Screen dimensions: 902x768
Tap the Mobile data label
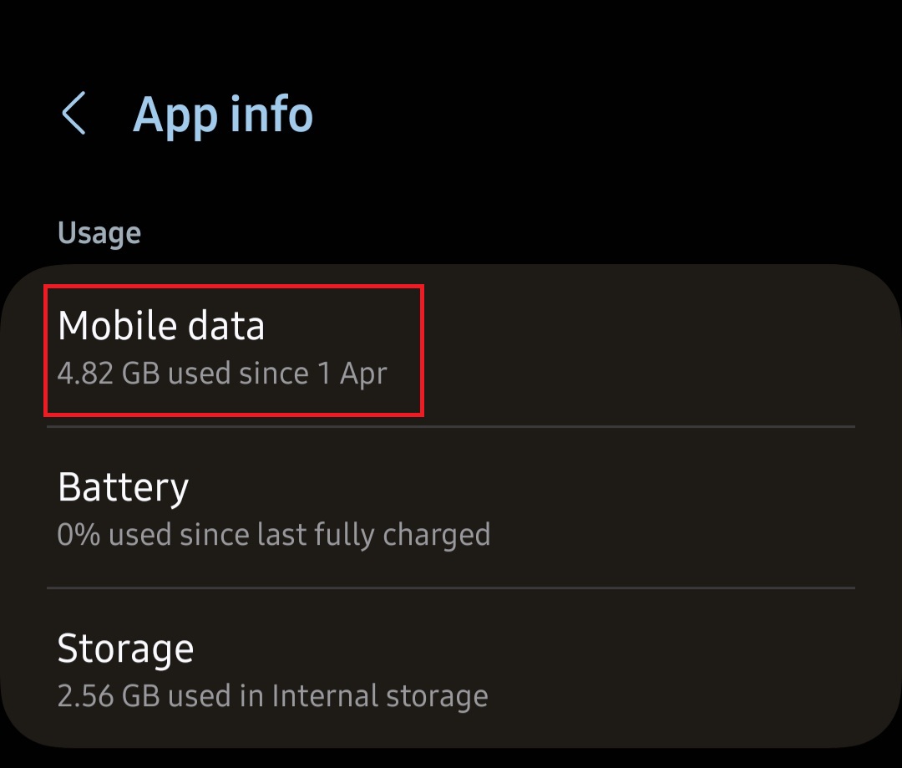pos(161,326)
